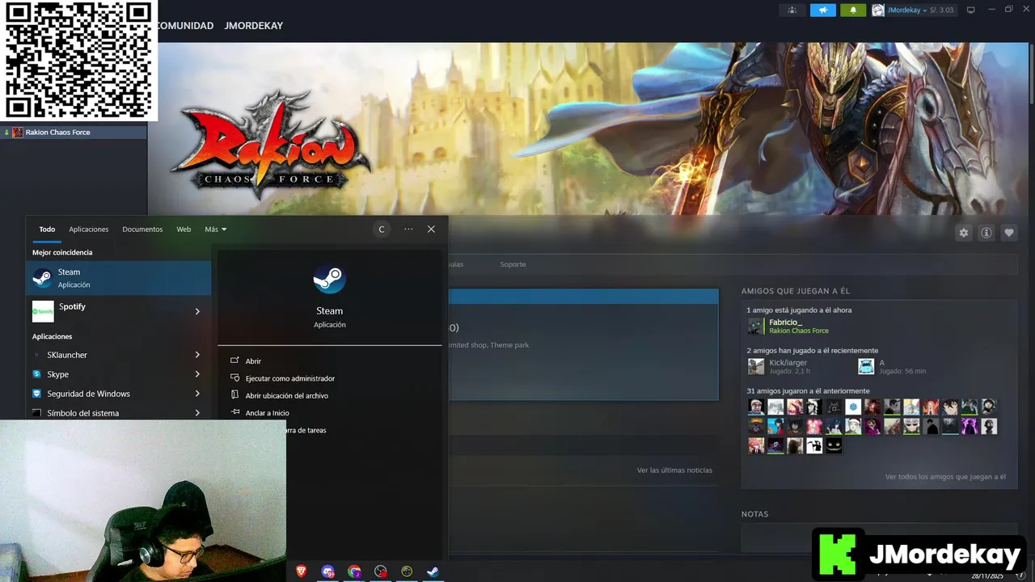Expand the Seguridad de Windows arrow

[197, 394]
